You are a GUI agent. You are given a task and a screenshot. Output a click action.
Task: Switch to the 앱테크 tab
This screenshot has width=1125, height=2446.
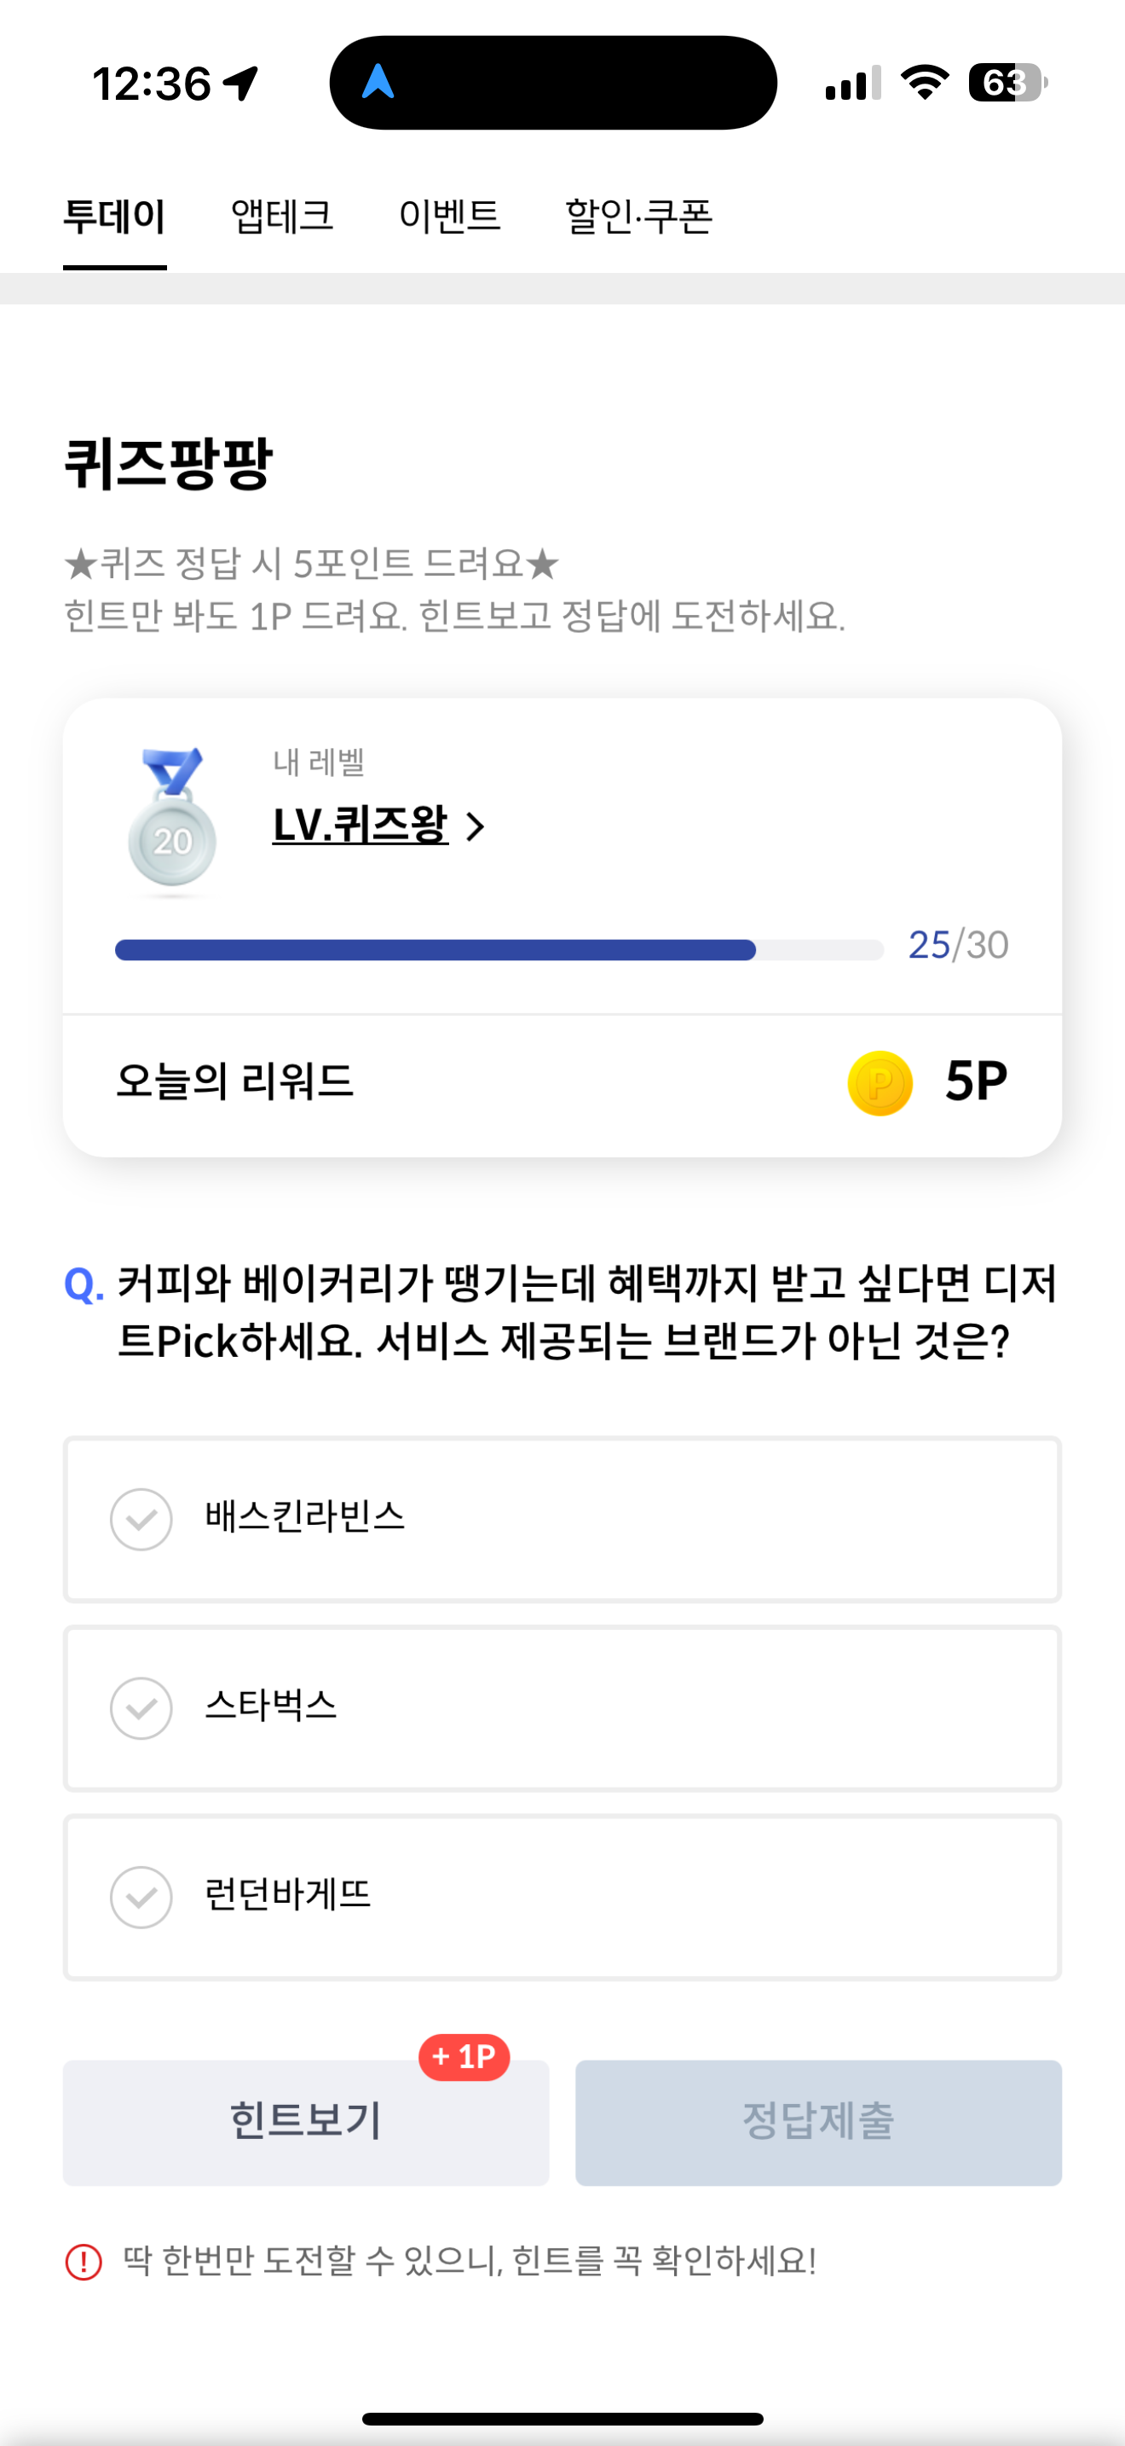point(283,217)
